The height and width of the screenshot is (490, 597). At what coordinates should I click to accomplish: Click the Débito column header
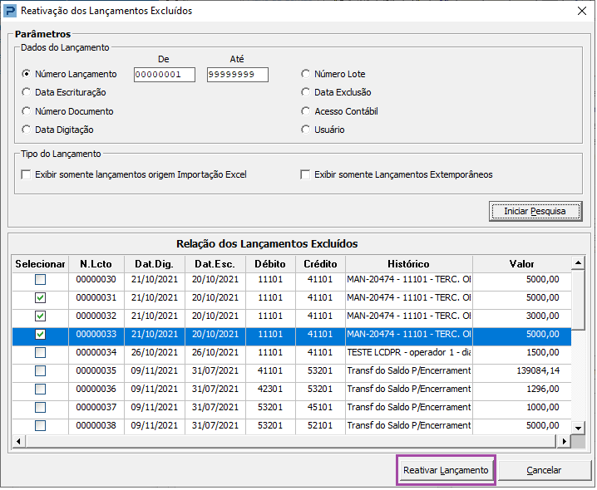click(270, 264)
